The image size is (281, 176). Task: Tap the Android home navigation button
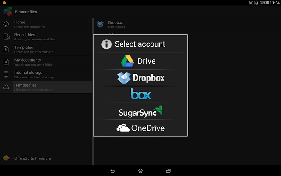click(140, 171)
